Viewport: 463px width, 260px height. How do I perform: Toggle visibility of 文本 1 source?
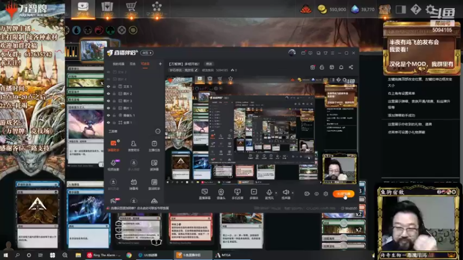[x=108, y=87]
